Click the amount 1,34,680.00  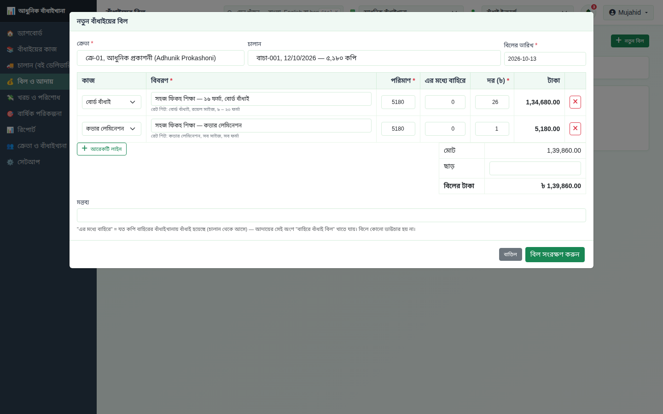pos(543,102)
